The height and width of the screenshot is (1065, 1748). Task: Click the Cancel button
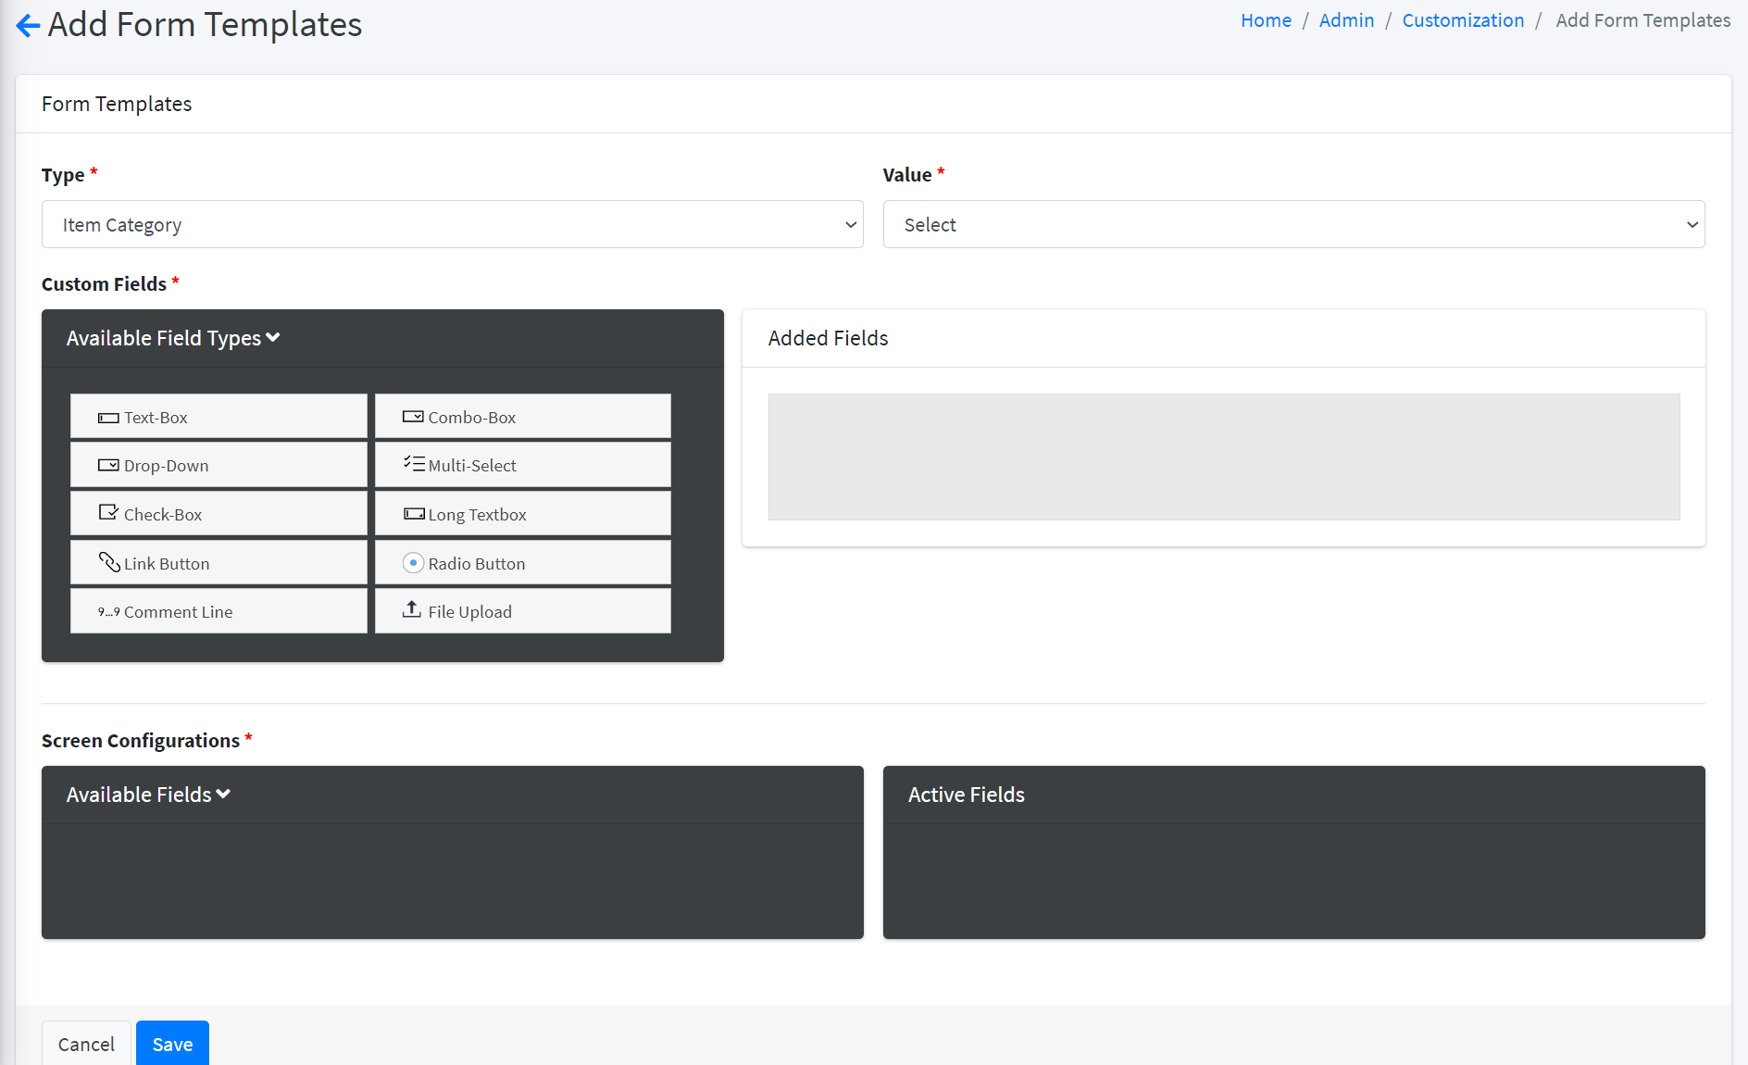tap(86, 1044)
